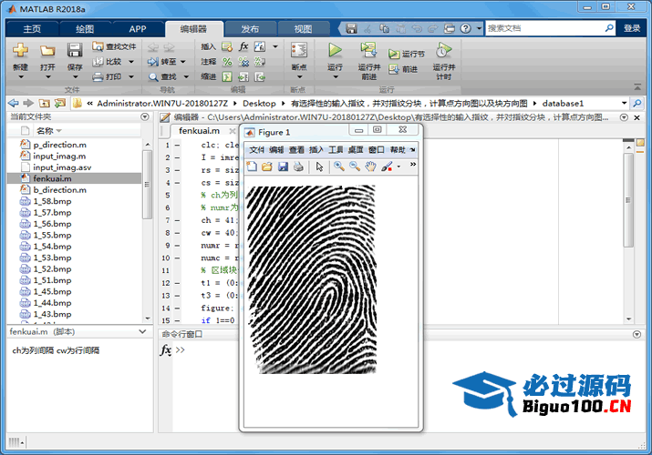This screenshot has width=652, height=455.
Task: Select Figure 1 edit plot pointer
Action: point(319,167)
